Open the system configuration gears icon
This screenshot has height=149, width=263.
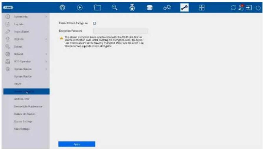(x=167, y=8)
